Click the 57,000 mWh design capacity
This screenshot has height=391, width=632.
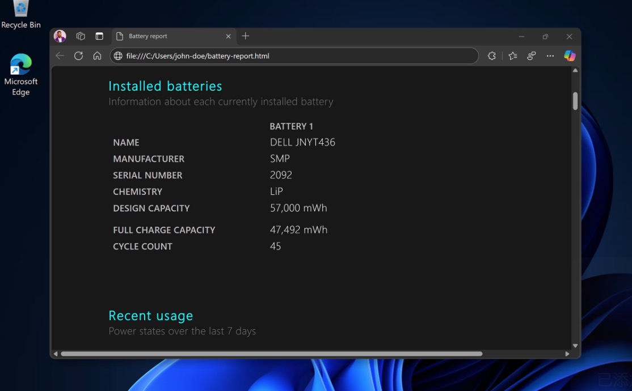click(x=298, y=208)
